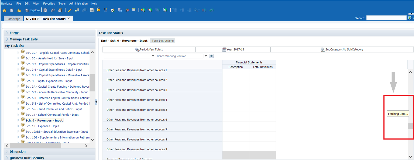Click the New Document toolbar icon
Viewport: 415px width, 160px height.
tap(12, 10)
